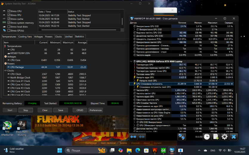Select Clocks category in AIDA64 statistics

[10, 71]
